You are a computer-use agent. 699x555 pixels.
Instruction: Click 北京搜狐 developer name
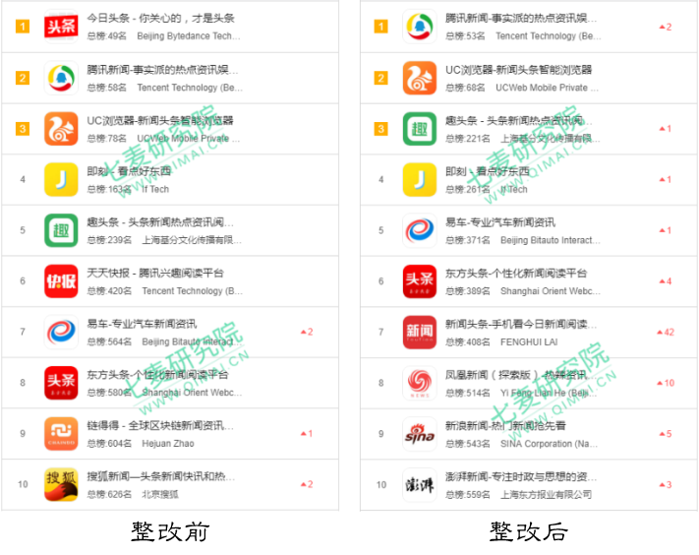click(160, 494)
